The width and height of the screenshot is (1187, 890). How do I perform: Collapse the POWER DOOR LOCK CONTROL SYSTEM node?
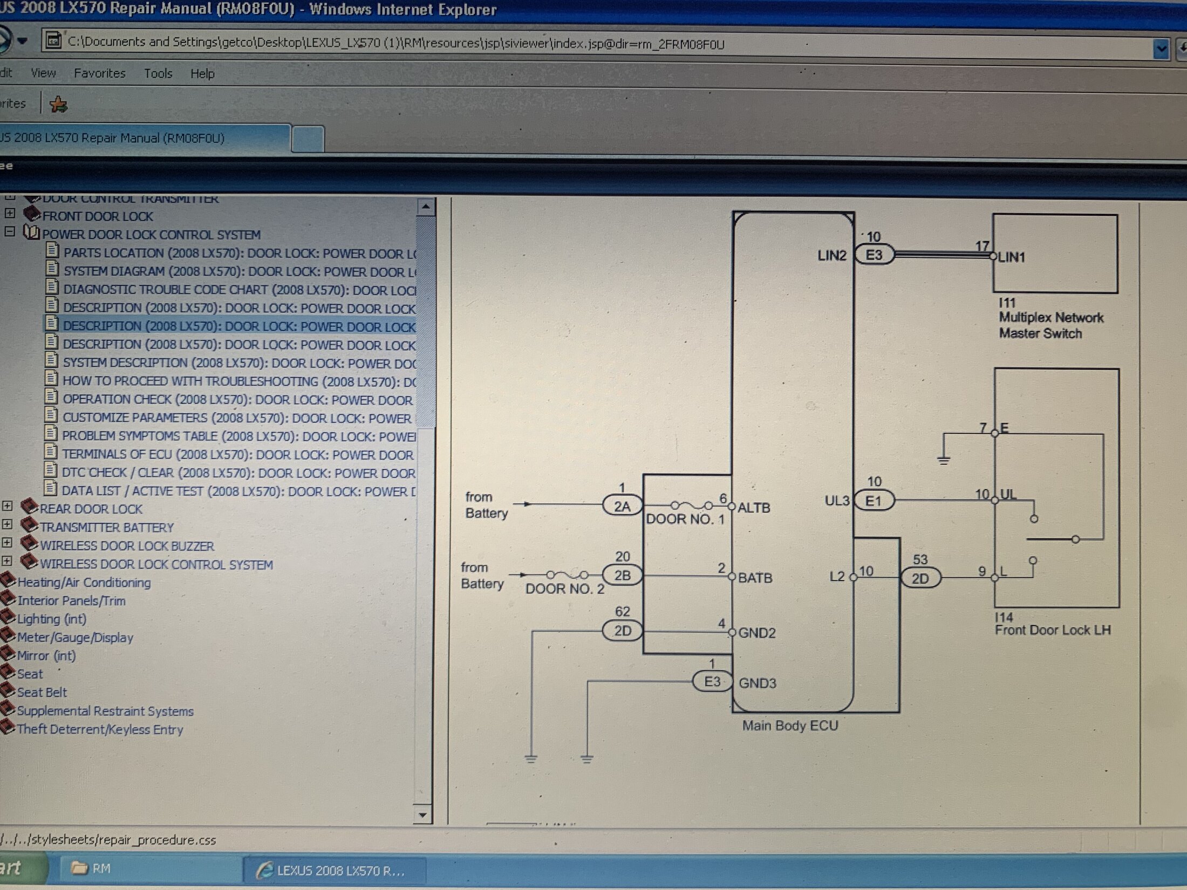click(x=9, y=231)
